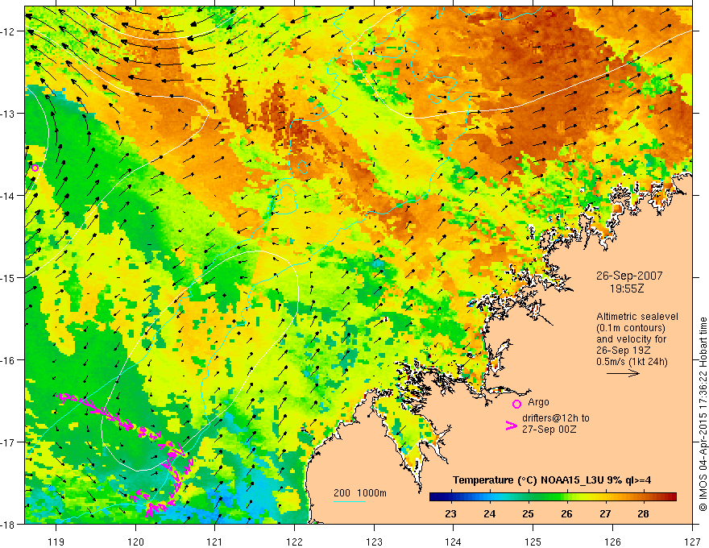Click longitude label 124
The image size is (709, 548).
pos(454,542)
